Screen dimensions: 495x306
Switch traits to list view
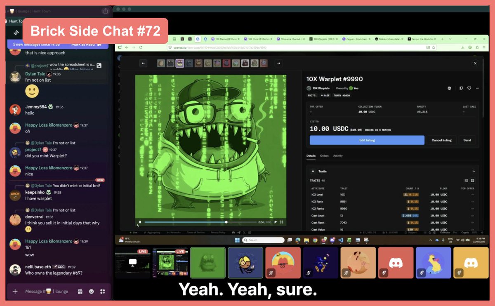(473, 181)
